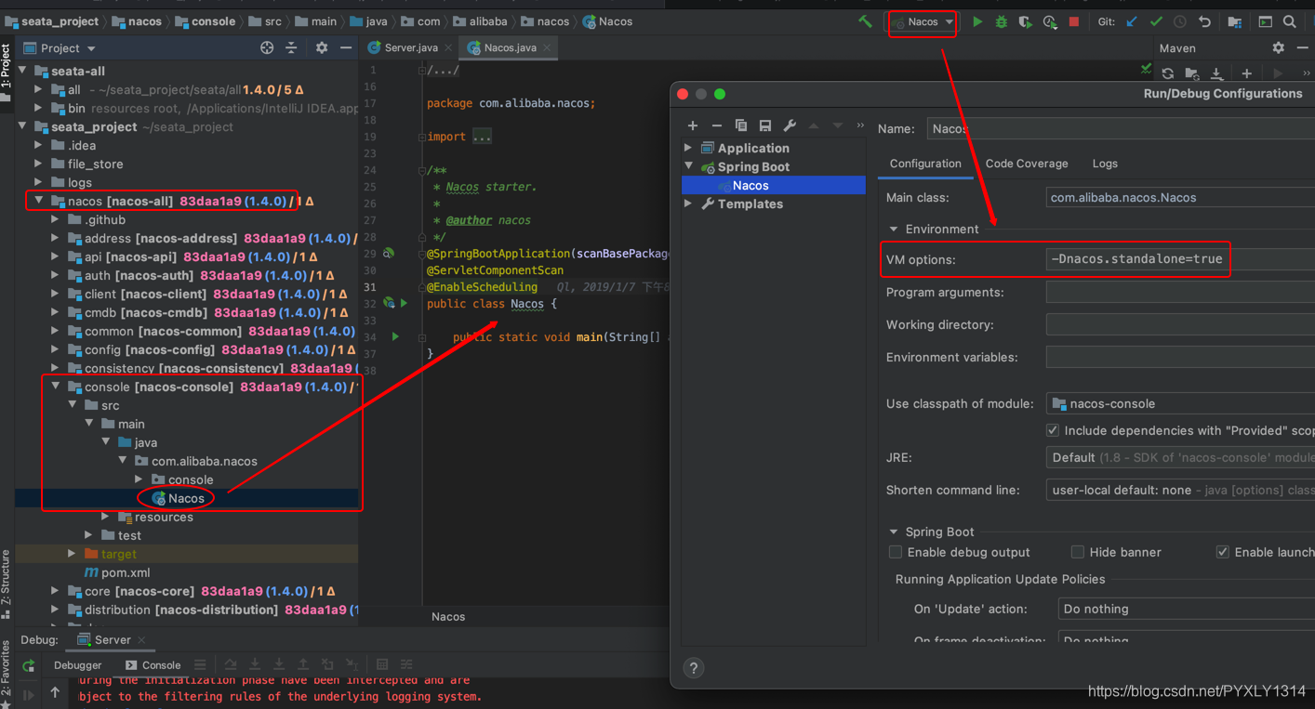Image resolution: width=1315 pixels, height=709 pixels.
Task: Copy configuration icon in dialog
Action: point(741,125)
